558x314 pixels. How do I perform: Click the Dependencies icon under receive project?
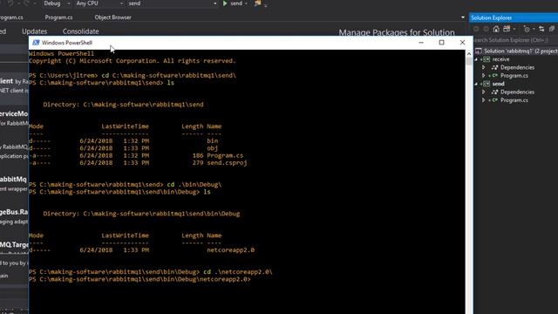click(x=494, y=67)
